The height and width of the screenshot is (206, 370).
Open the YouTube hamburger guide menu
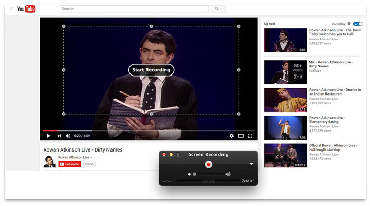pos(11,9)
